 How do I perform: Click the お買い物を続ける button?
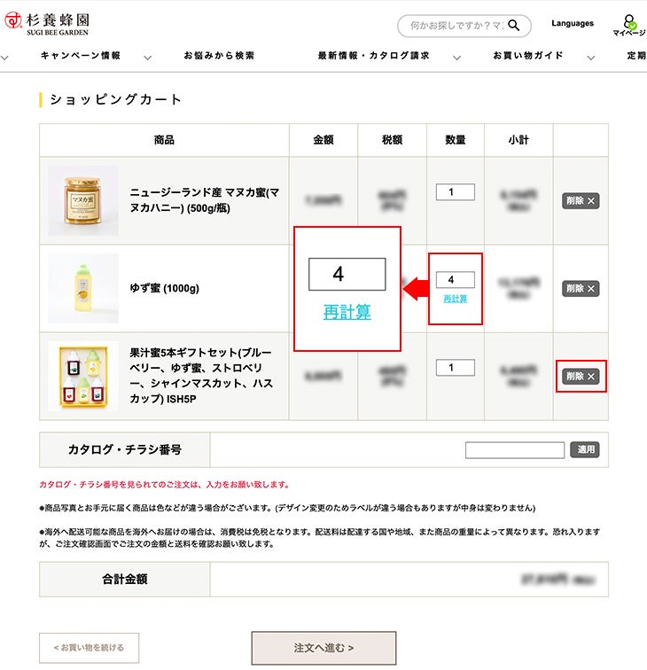click(89, 648)
